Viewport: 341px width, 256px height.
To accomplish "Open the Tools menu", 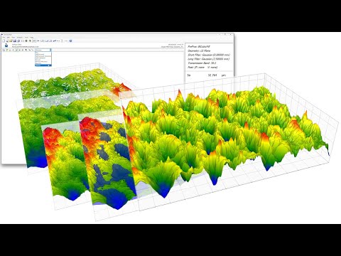I will [26, 37].
